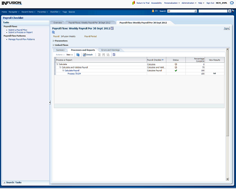The image size is (236, 189).
Task: Expand the Linked Flows section
Action: pyautogui.click(x=54, y=45)
